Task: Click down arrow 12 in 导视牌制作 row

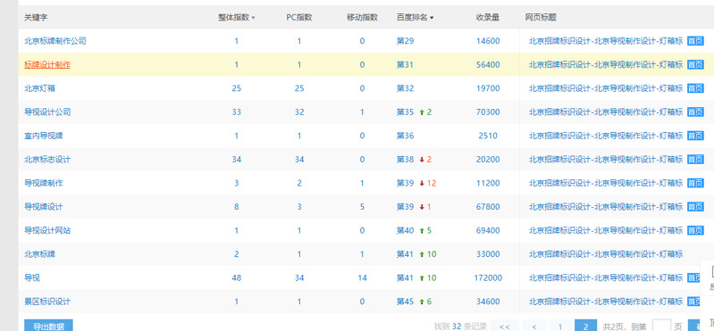Action: click(427, 183)
